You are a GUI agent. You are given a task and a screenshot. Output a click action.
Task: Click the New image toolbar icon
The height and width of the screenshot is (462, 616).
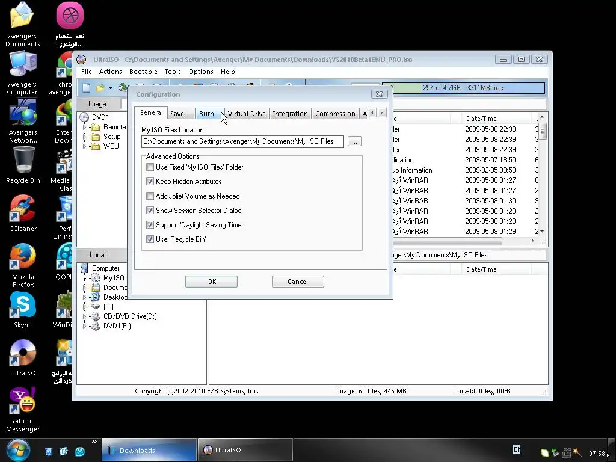point(86,88)
